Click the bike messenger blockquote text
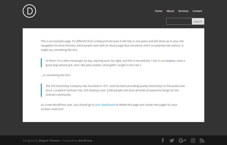Viewport: 227px width, 145px height. 115,63
